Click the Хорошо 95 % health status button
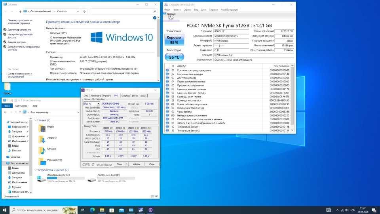This screenshot has width=380, height=214. (174, 40)
